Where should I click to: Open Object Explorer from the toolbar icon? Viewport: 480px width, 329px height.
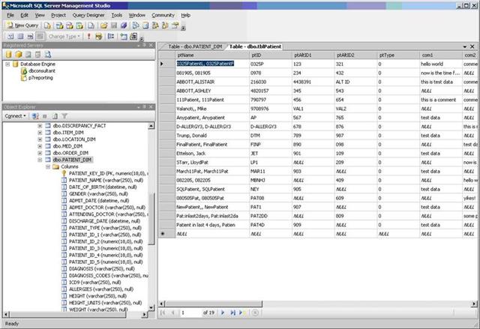pos(155,25)
